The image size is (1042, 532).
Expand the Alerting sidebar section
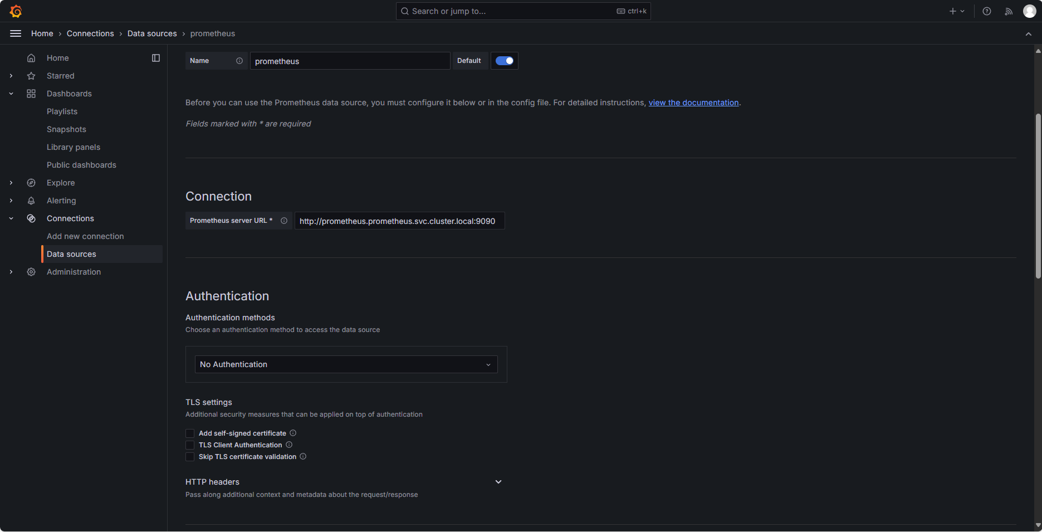tap(11, 201)
